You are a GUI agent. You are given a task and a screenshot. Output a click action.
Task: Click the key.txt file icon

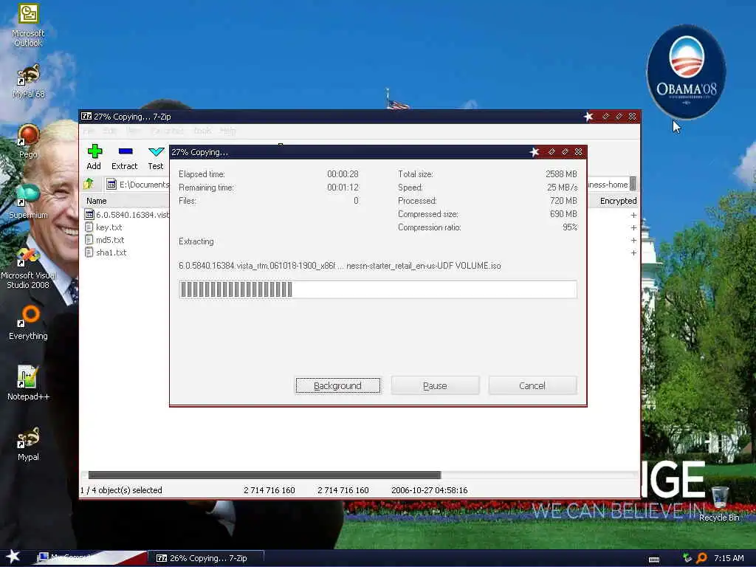pyautogui.click(x=89, y=227)
